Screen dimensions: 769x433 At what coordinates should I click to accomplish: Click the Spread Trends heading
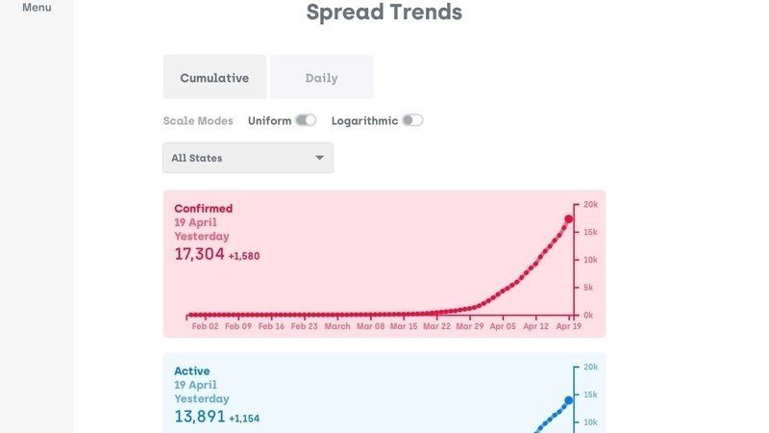(384, 13)
